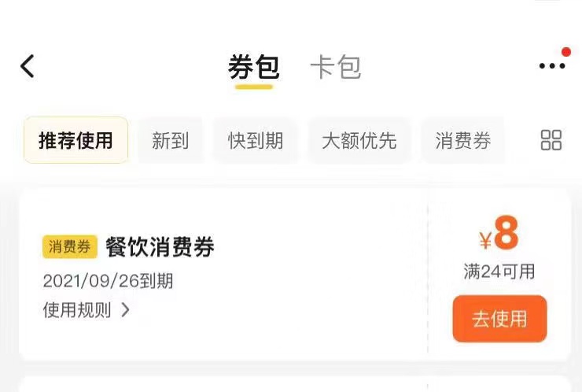
Task: Show coupons under 快到期
Action: (256, 140)
